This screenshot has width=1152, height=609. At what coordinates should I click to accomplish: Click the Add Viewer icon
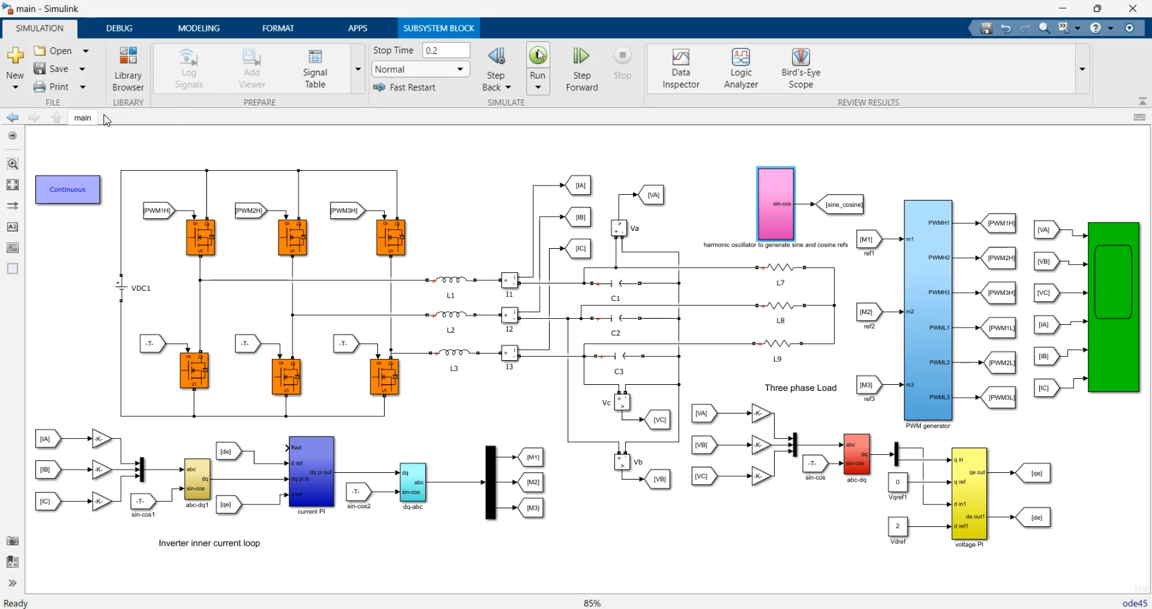252,57
